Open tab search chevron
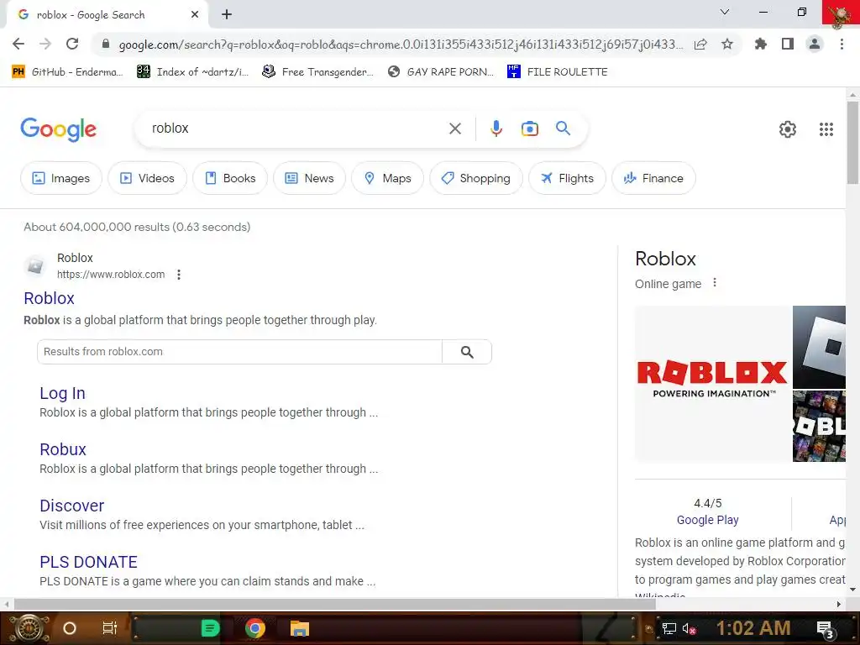This screenshot has height=645, width=860. 725,12
